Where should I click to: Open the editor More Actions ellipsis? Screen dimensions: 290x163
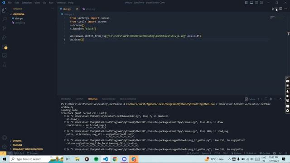285,9
